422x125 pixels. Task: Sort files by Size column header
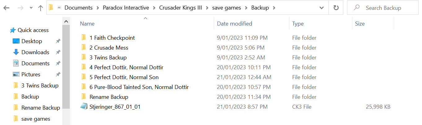click(360, 24)
